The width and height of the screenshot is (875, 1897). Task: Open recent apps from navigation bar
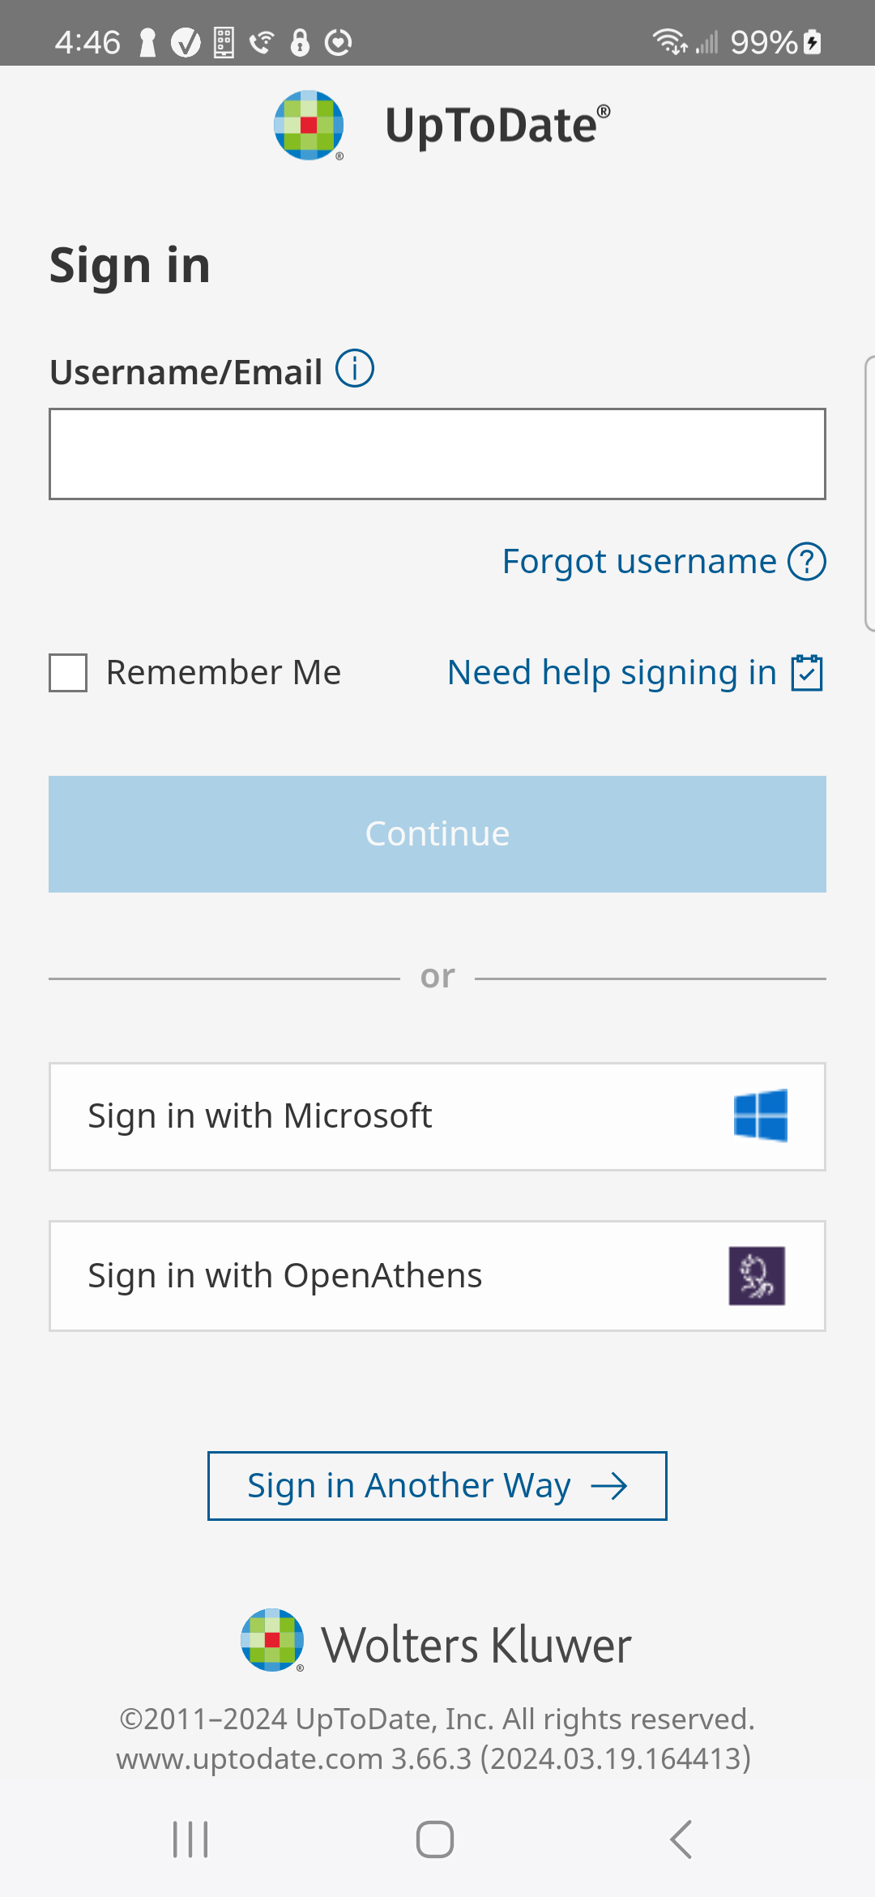[190, 1839]
